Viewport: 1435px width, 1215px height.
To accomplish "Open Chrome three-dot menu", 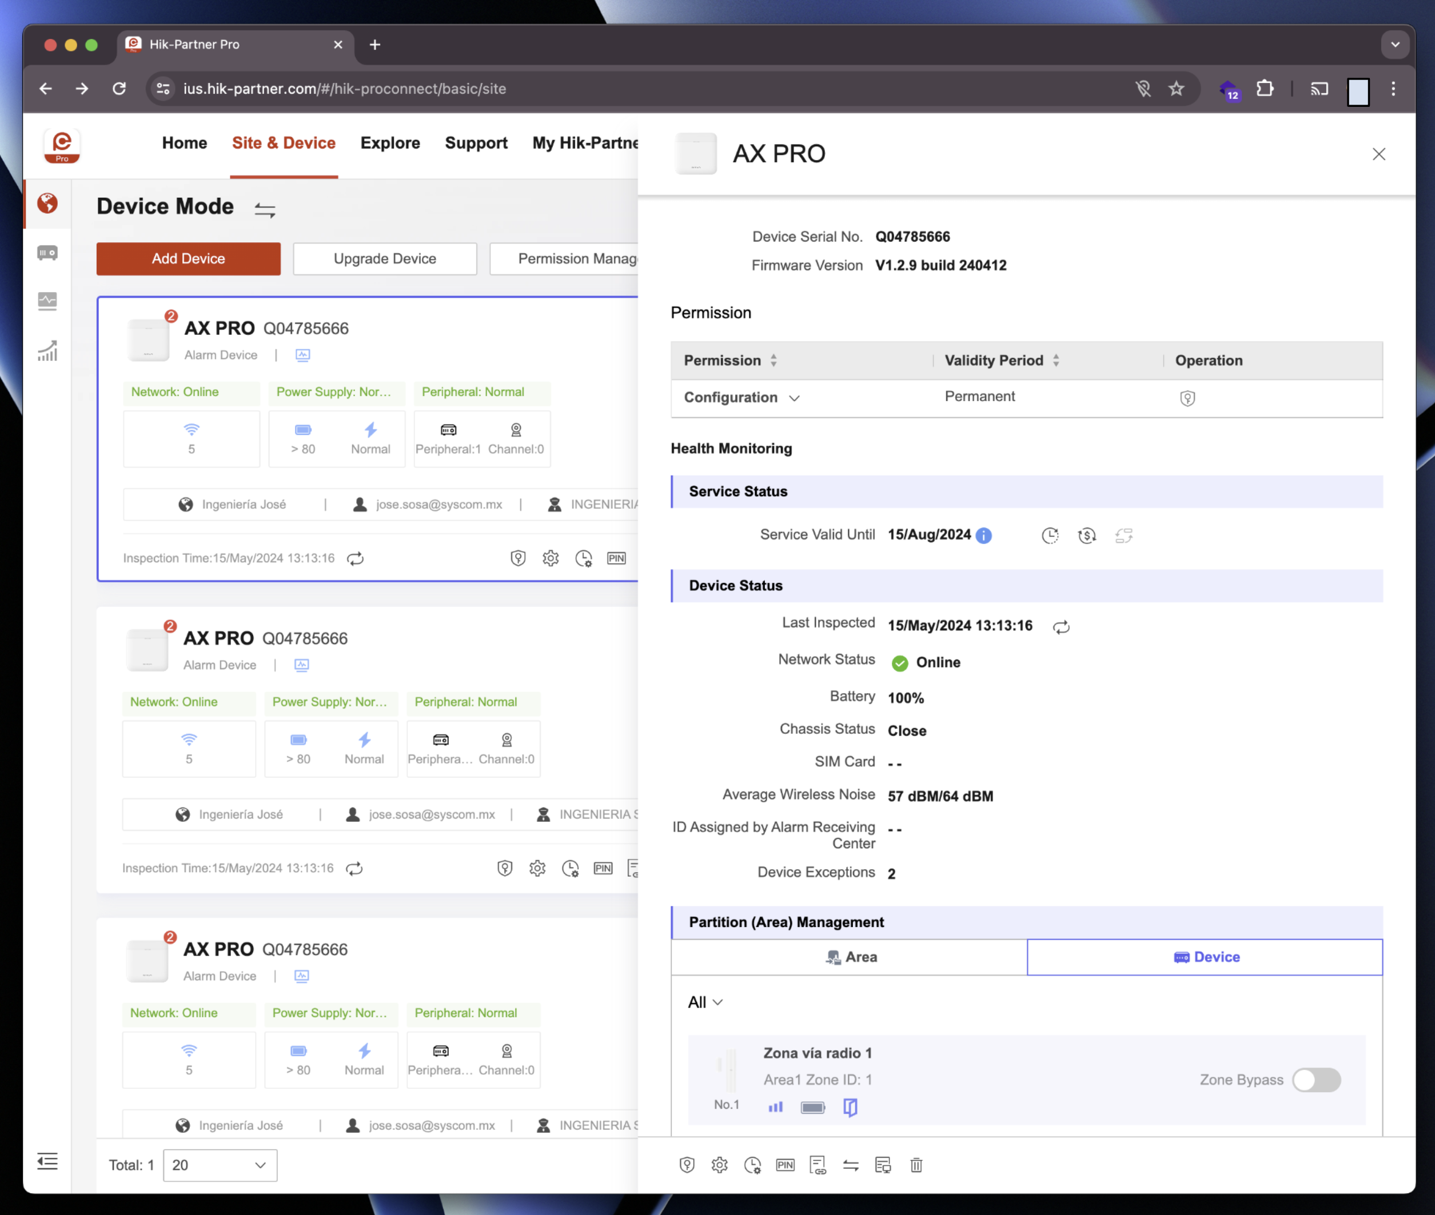I will (x=1393, y=88).
